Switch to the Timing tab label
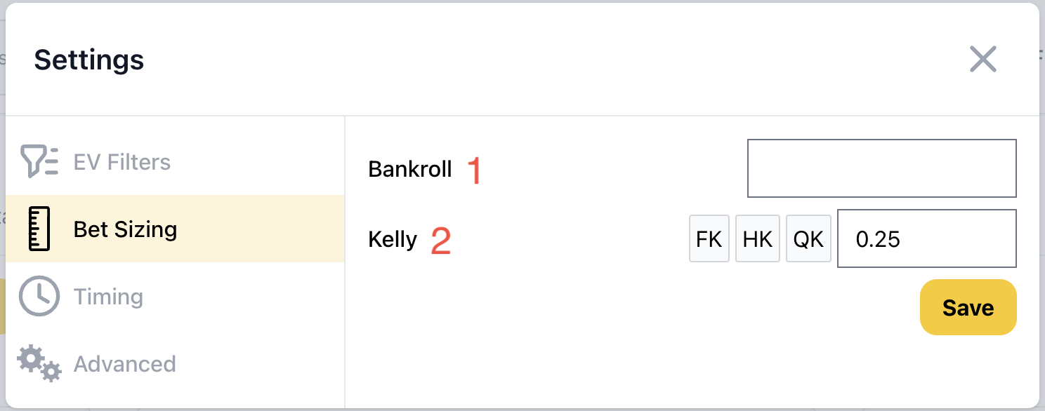The height and width of the screenshot is (411, 1045). (108, 297)
